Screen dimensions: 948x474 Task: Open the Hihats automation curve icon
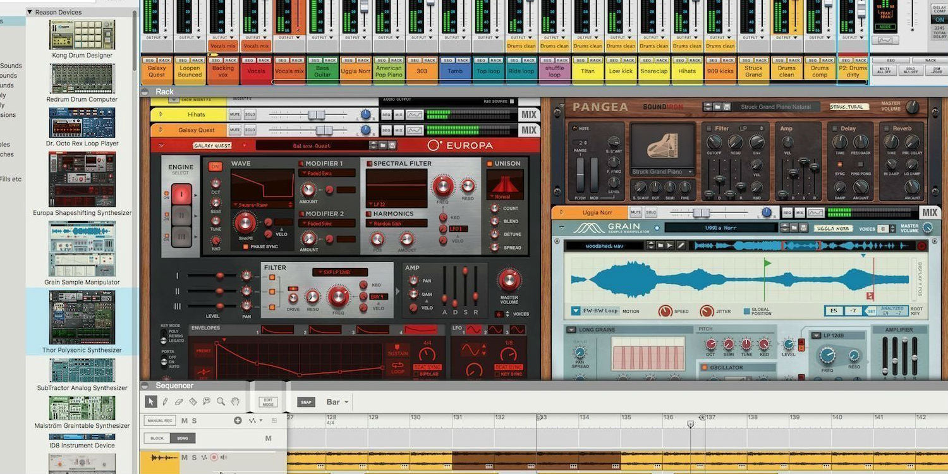tap(415, 115)
